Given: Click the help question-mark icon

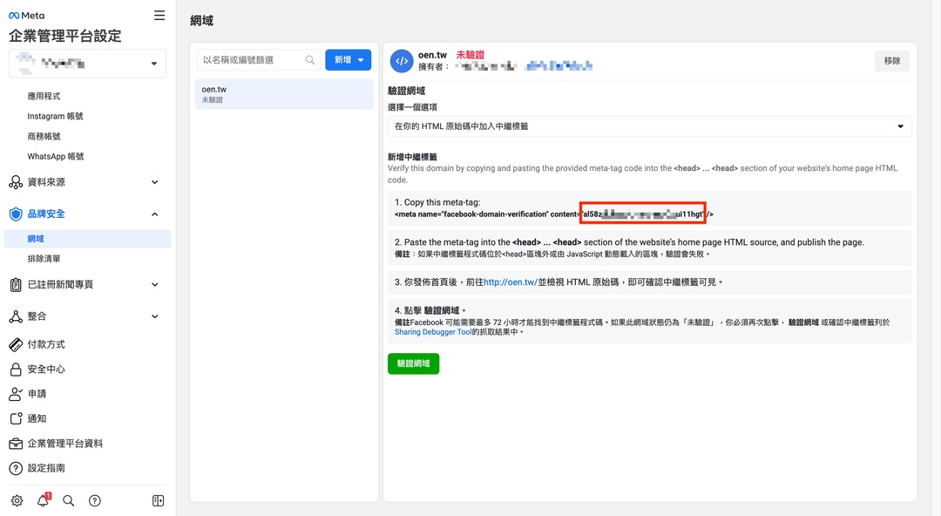Looking at the screenshot, I should click(x=94, y=501).
